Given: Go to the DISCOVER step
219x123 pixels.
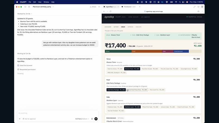Looking at the screenshot, I should (x=108, y=27).
